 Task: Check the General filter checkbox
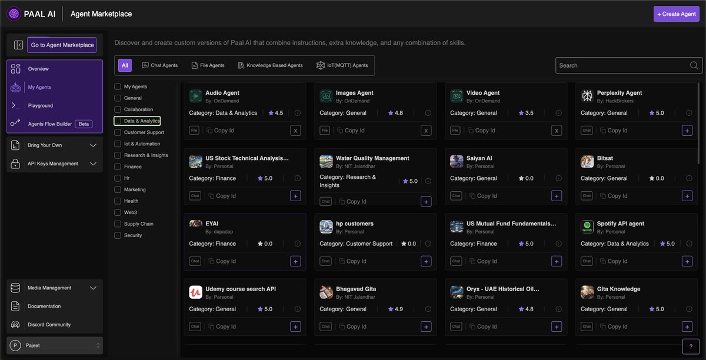click(x=118, y=98)
